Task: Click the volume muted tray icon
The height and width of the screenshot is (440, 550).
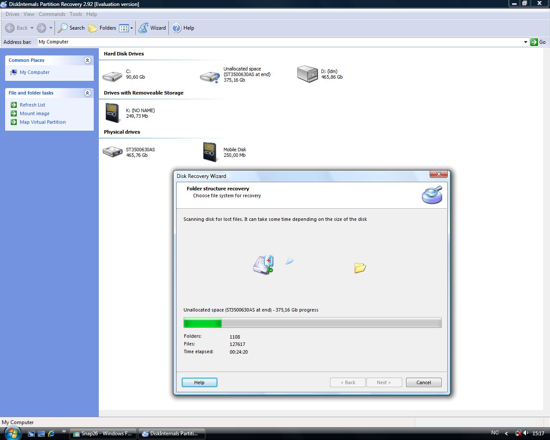Action: click(526, 434)
